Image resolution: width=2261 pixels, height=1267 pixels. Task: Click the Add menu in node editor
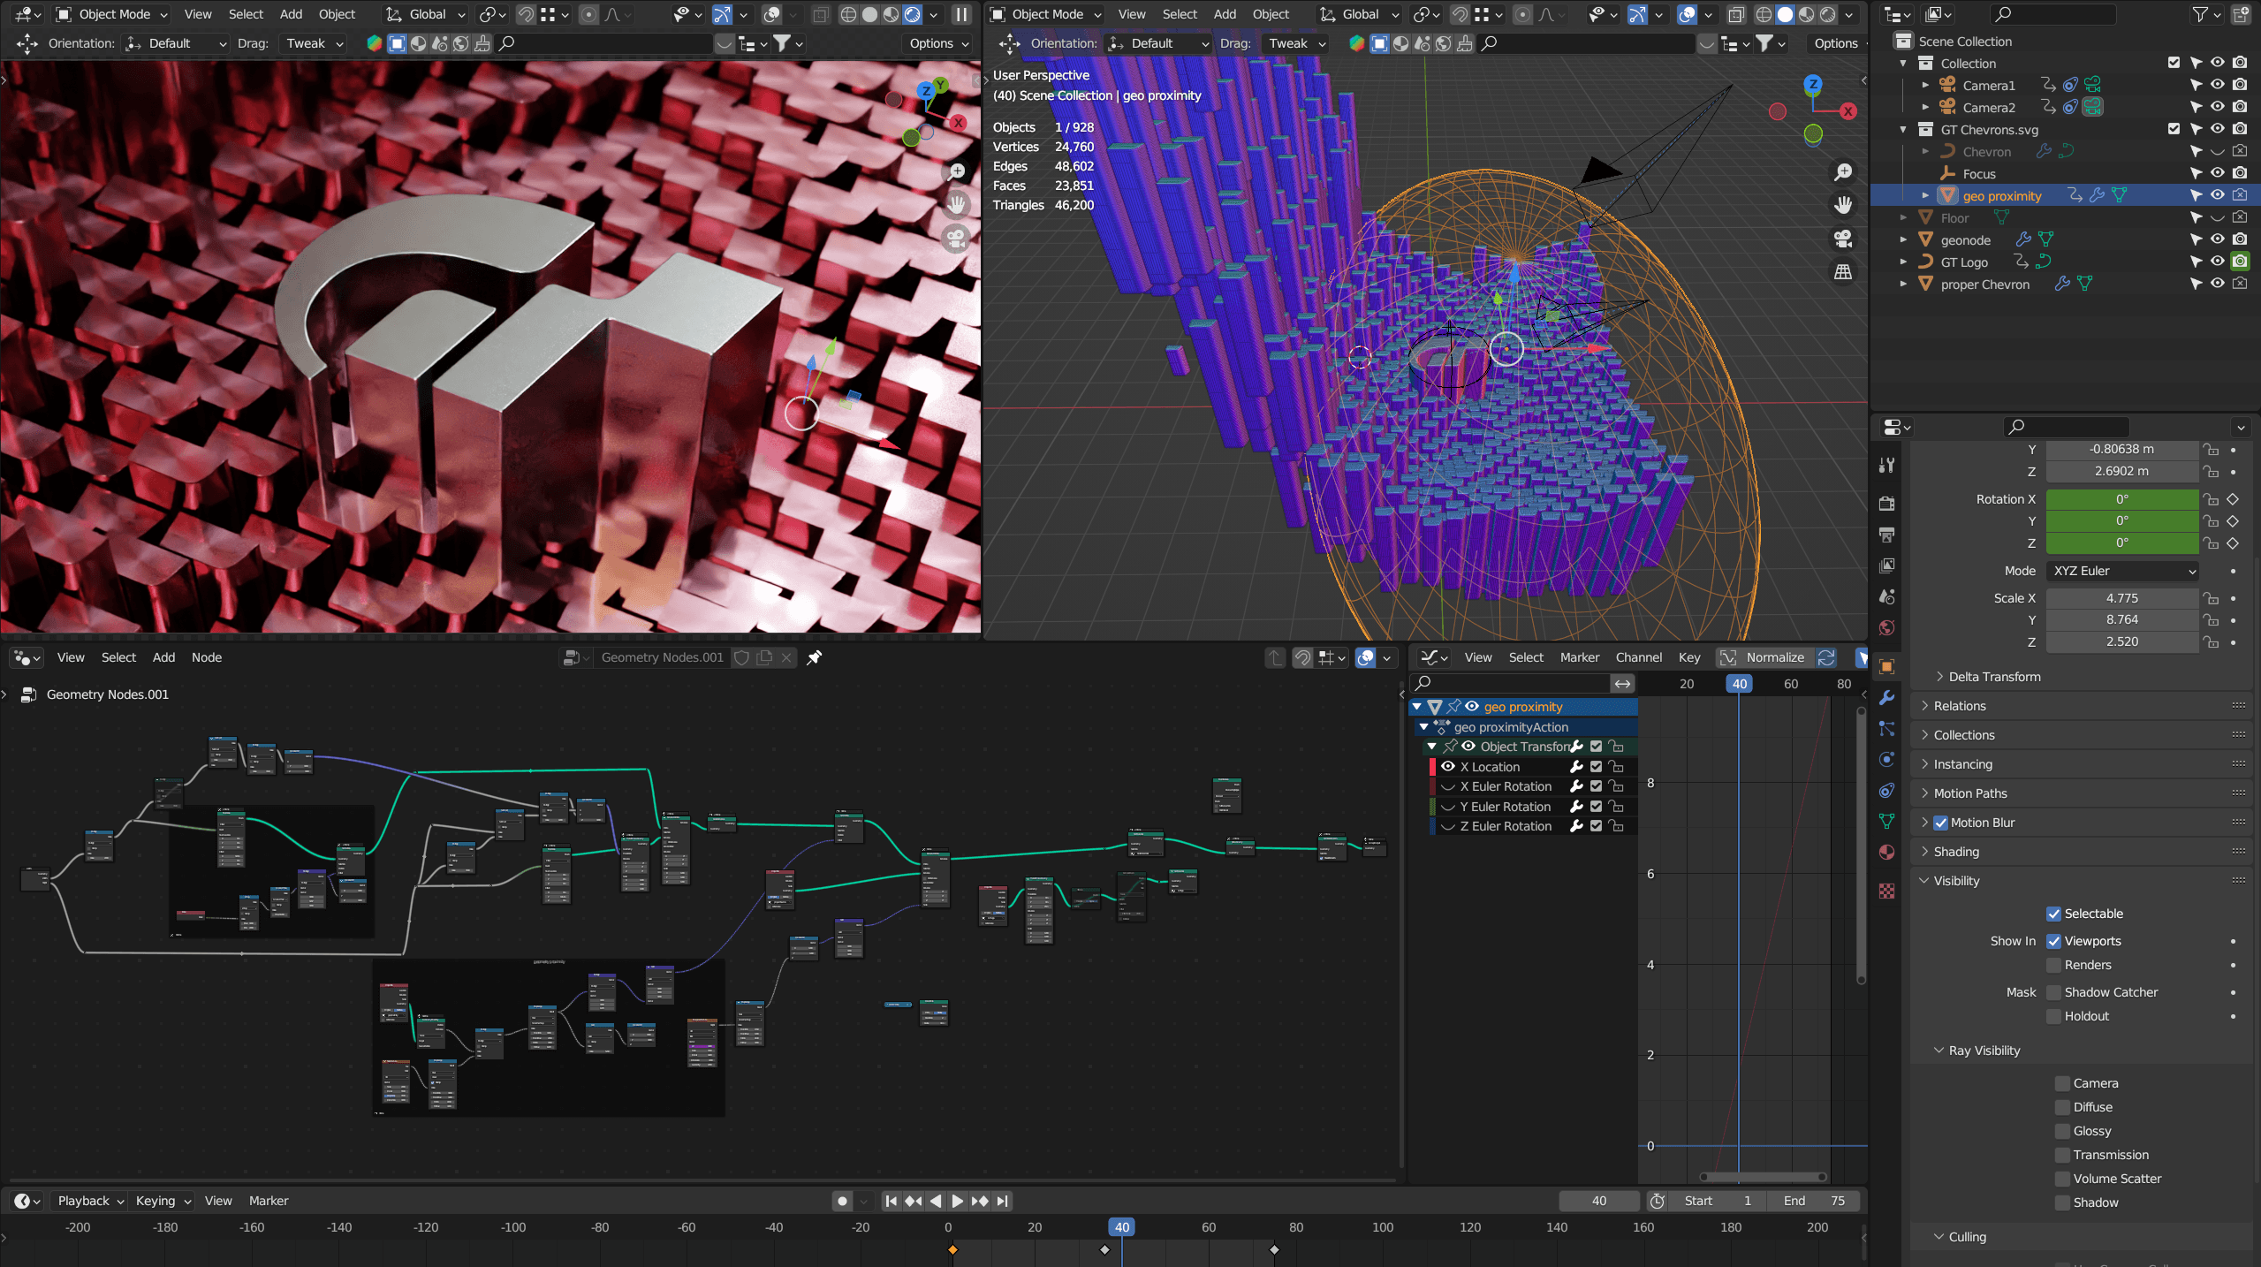[163, 657]
